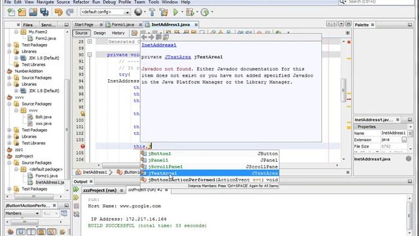Screen dimensions: 419x236
Task: Click the Debug Project toolbar icon
Action: [x=190, y=12]
